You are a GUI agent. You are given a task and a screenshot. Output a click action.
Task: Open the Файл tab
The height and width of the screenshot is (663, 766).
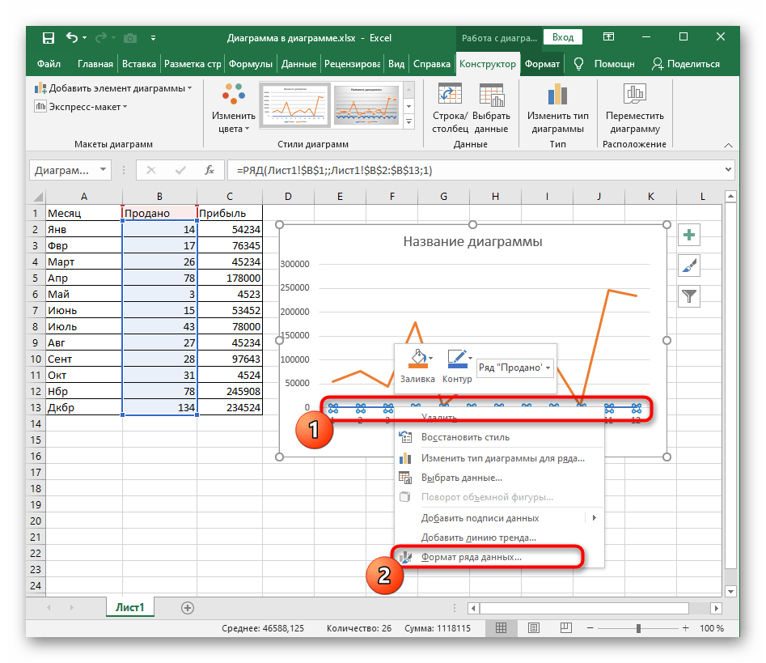49,64
